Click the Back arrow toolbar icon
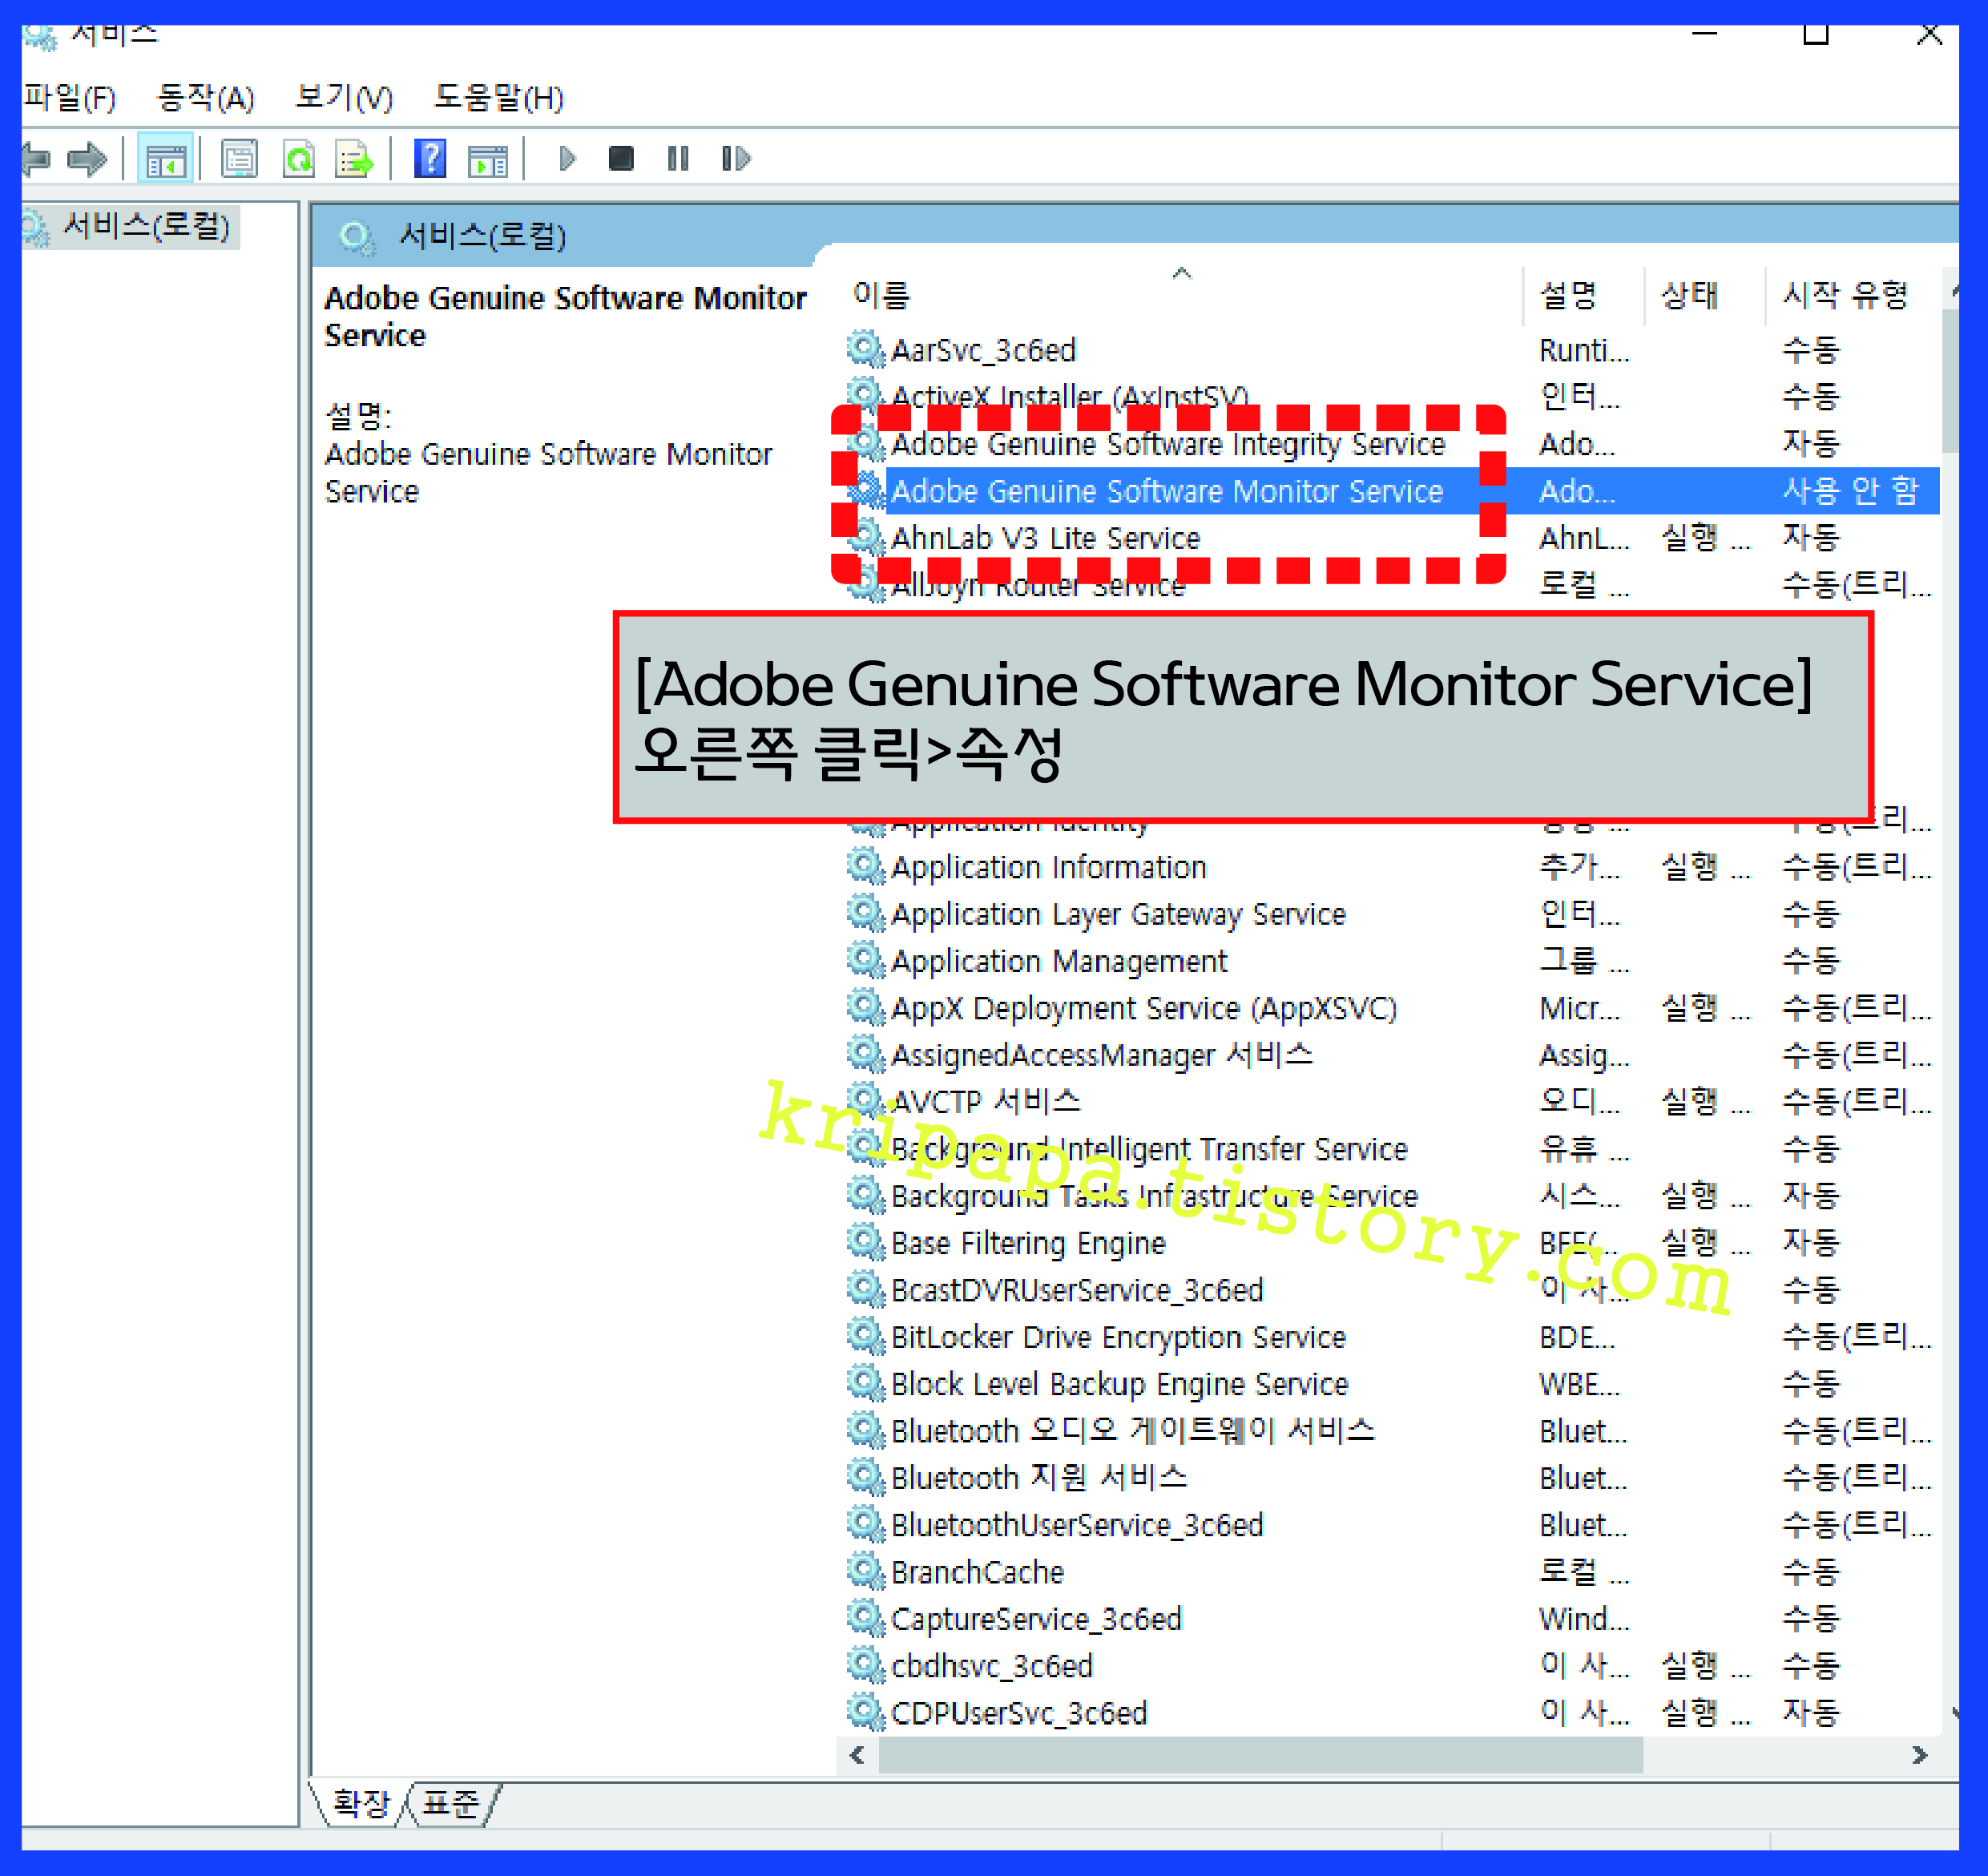Screen dimensions: 1988x1876 point(36,159)
